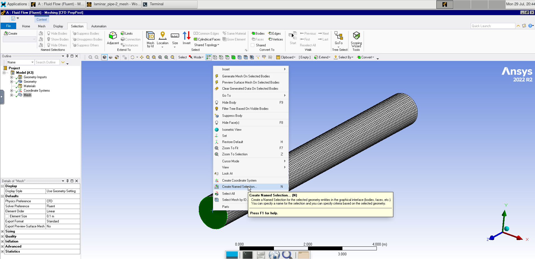Open the Clipboard dropdown
Image resolution: width=535 pixels, height=259 pixels.
pyautogui.click(x=286, y=57)
